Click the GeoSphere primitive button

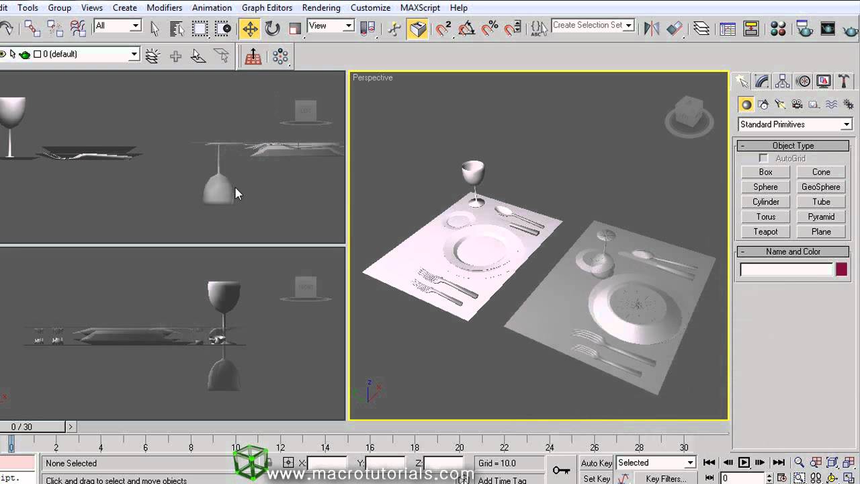(821, 187)
